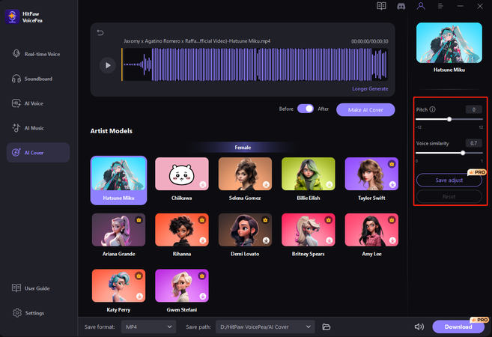This screenshot has height=337, width=492.
Task: Click the Pitch value field
Action: click(x=474, y=109)
